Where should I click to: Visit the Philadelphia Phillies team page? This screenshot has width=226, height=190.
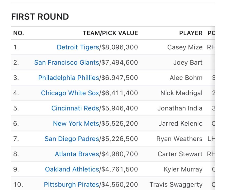[68, 78]
